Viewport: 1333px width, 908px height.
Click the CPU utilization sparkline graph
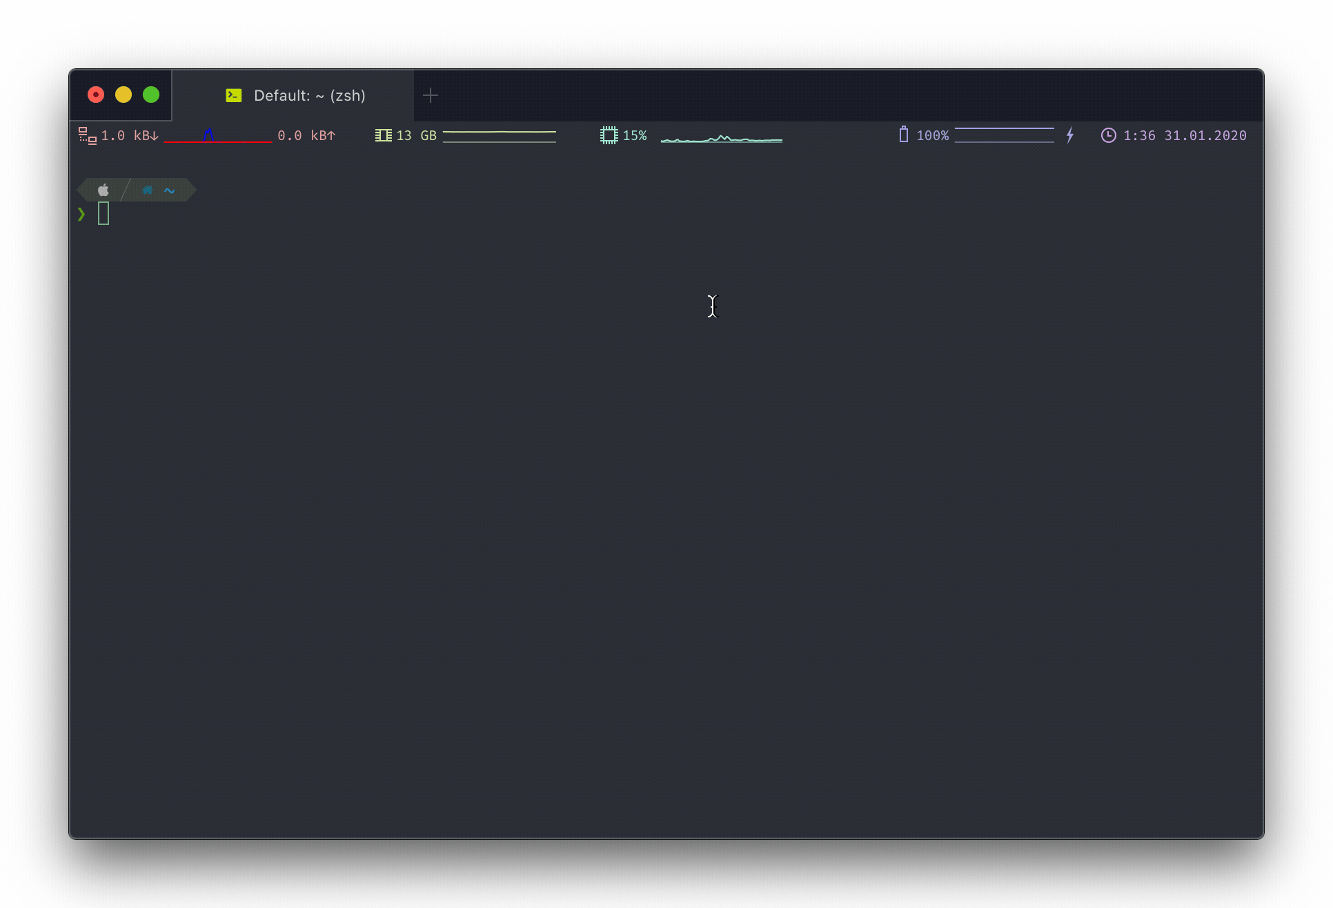721,138
